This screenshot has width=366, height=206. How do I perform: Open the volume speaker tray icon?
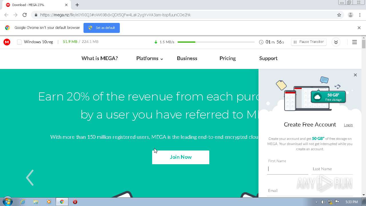pyautogui.click(x=323, y=202)
